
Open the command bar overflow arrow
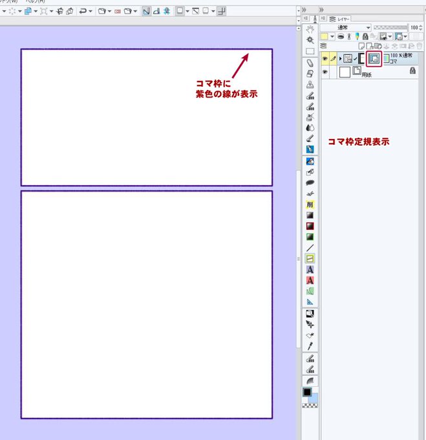point(298,11)
